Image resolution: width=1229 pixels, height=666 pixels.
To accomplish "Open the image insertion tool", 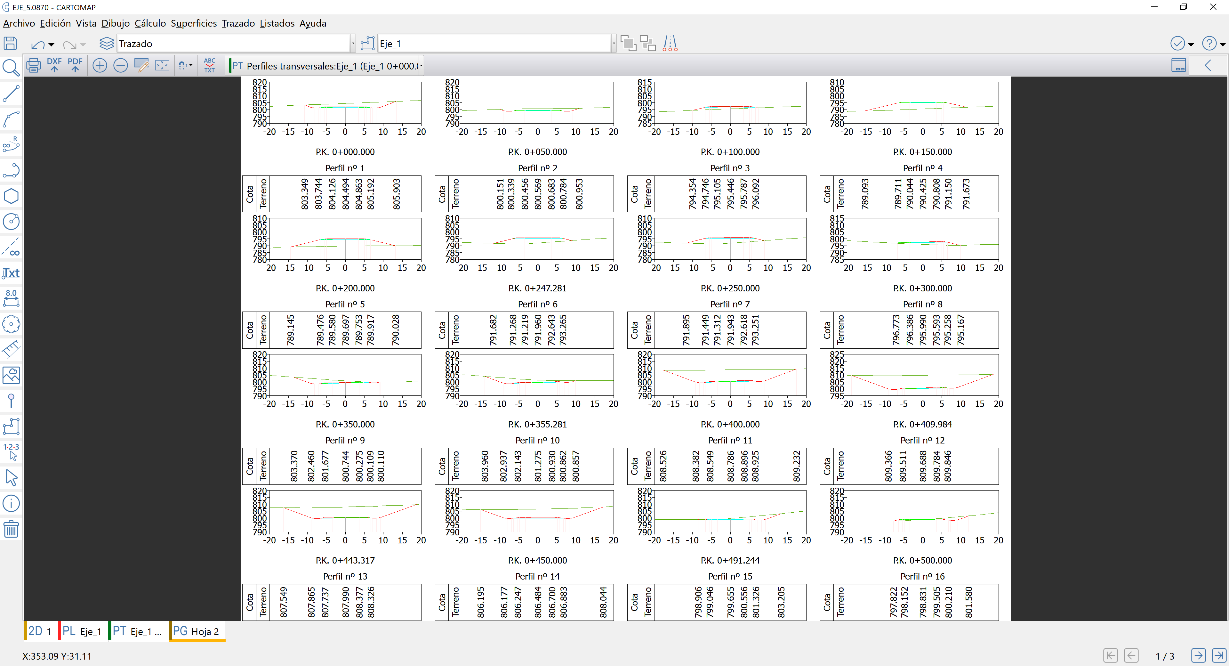I will (x=11, y=375).
